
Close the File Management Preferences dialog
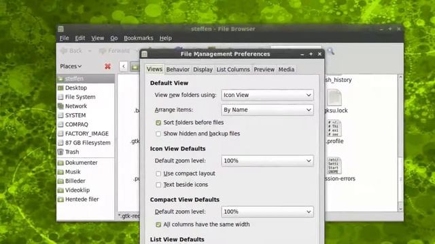click(x=319, y=54)
